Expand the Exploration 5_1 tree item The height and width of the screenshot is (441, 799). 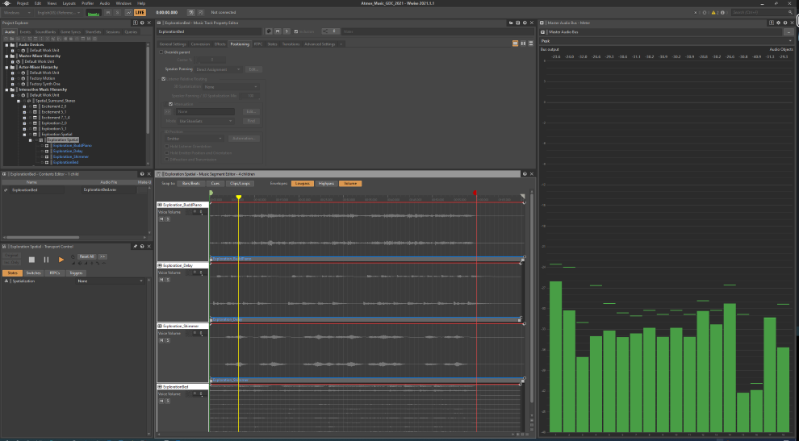coord(24,129)
